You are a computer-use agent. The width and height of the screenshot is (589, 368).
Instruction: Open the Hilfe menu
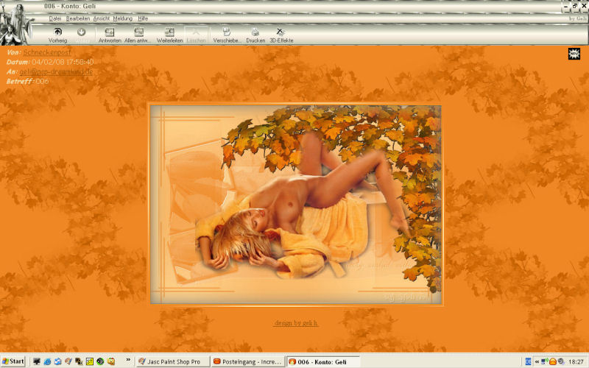pyautogui.click(x=143, y=18)
